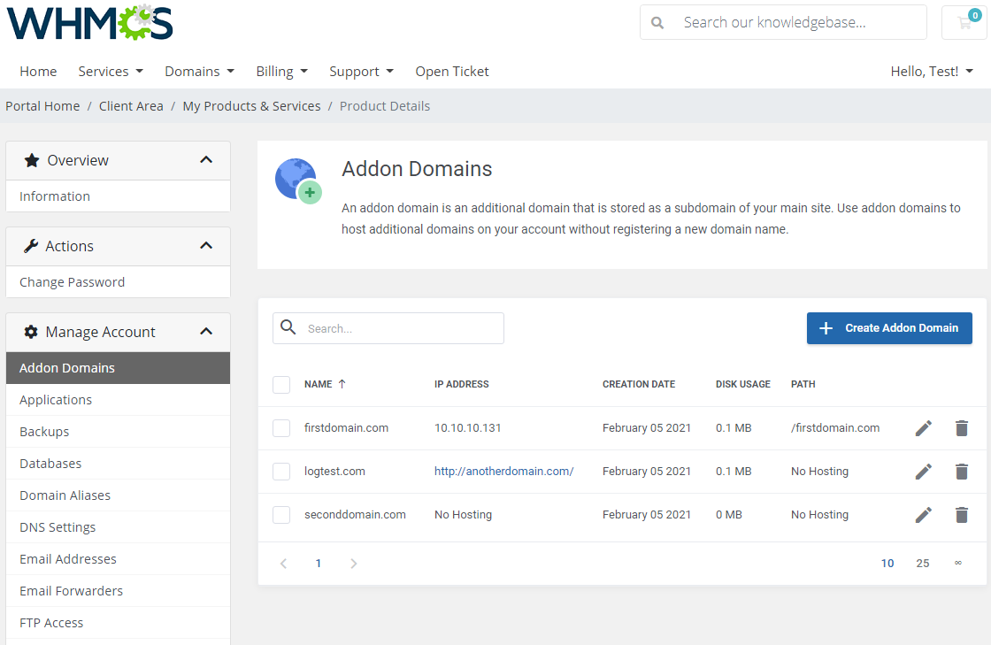Screen dimensions: 991x645
Task: Click the 10.10.10.131 IP address cell
Action: tap(468, 428)
